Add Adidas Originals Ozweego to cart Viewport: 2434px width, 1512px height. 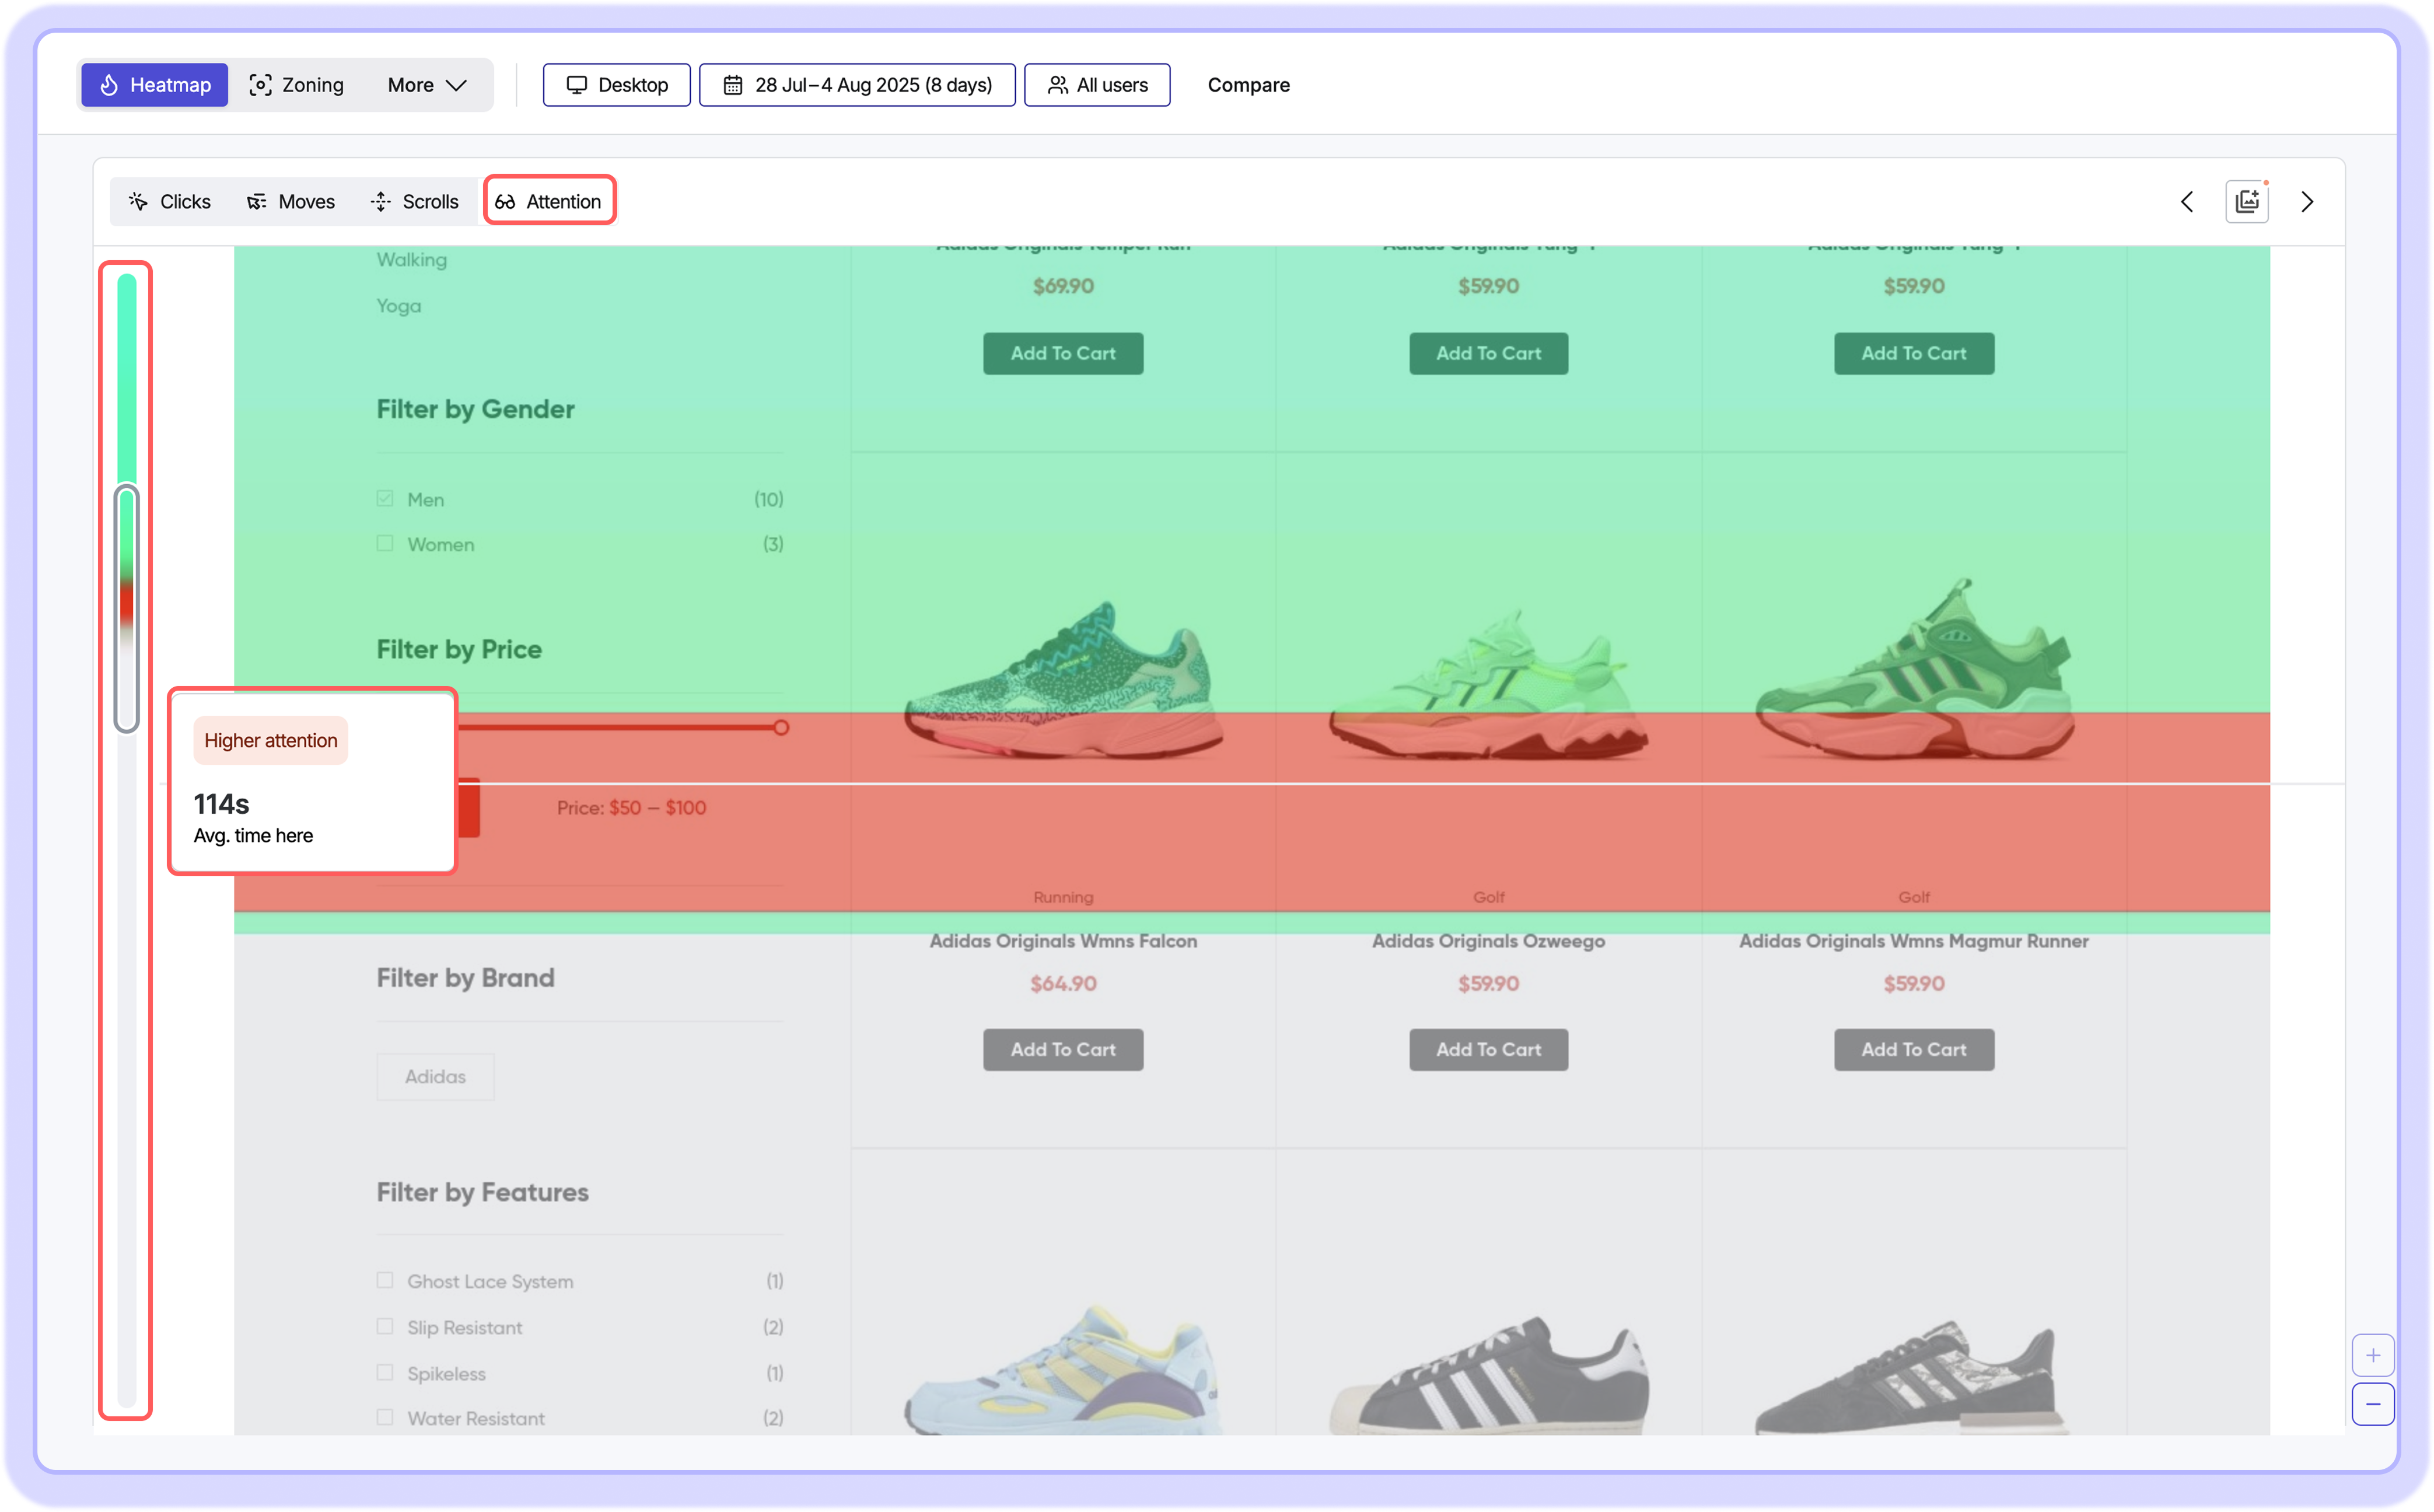pyautogui.click(x=1488, y=1050)
